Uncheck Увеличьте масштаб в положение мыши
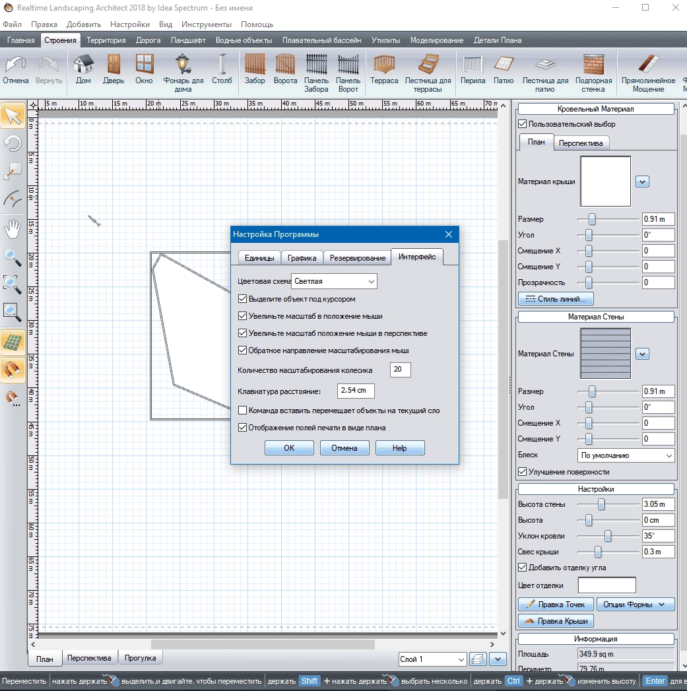The image size is (687, 691). pyautogui.click(x=242, y=316)
